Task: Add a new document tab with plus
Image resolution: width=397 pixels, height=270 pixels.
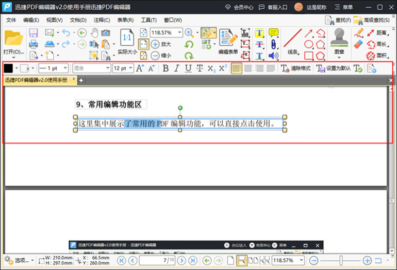Action: click(x=81, y=80)
